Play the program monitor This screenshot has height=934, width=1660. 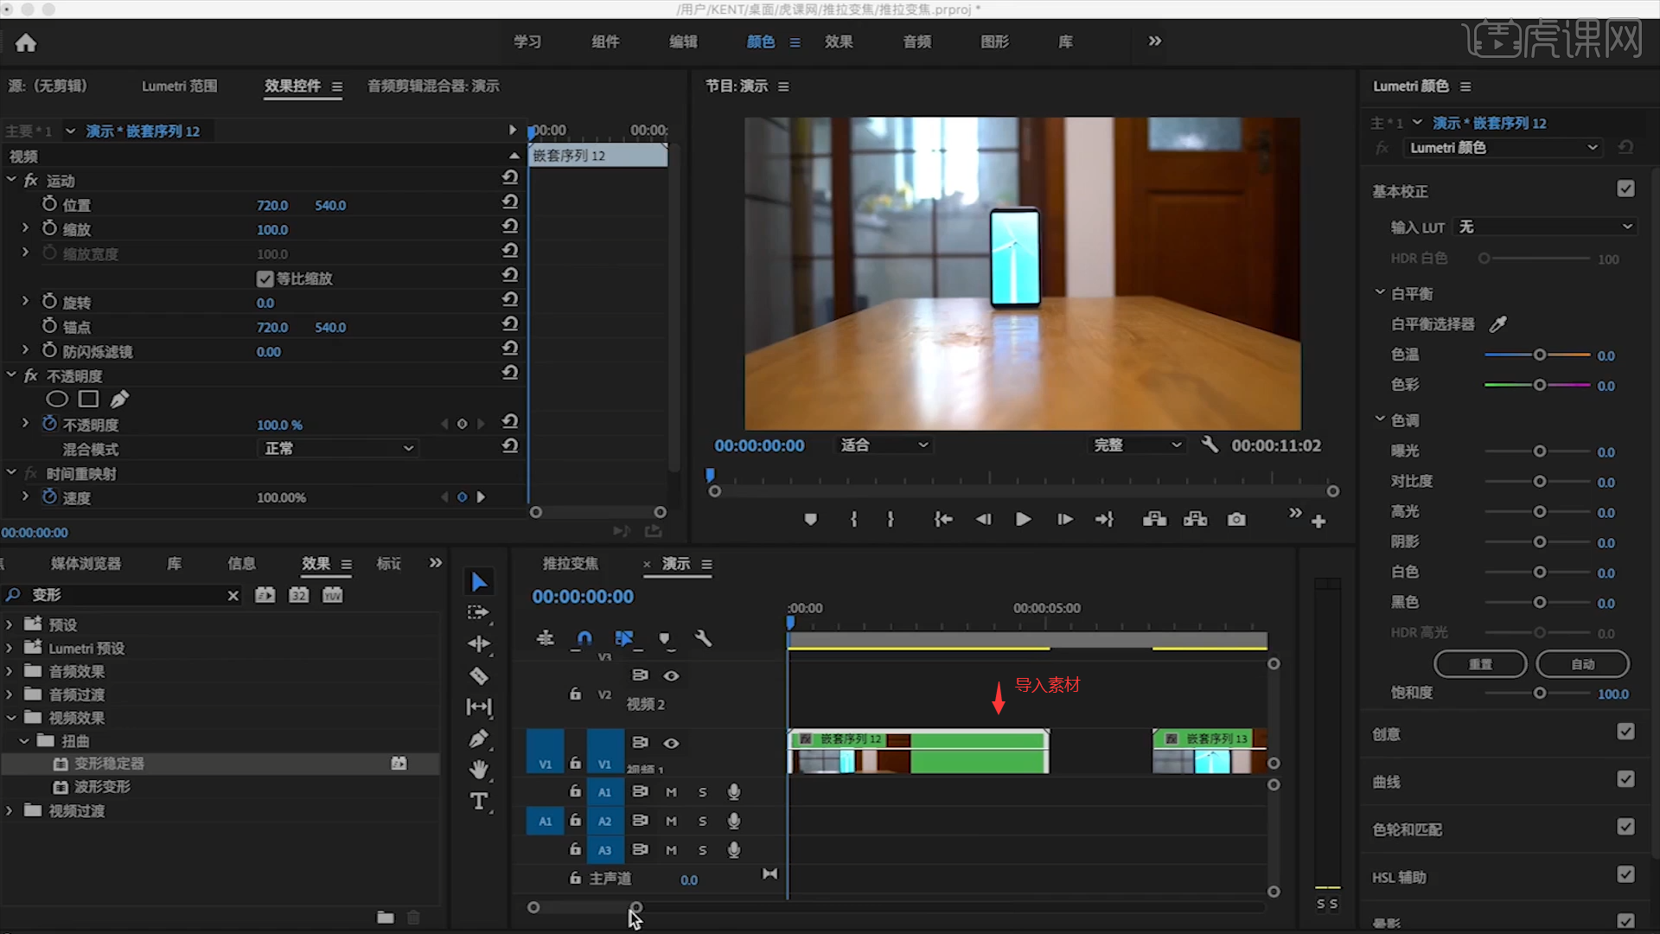(1023, 520)
